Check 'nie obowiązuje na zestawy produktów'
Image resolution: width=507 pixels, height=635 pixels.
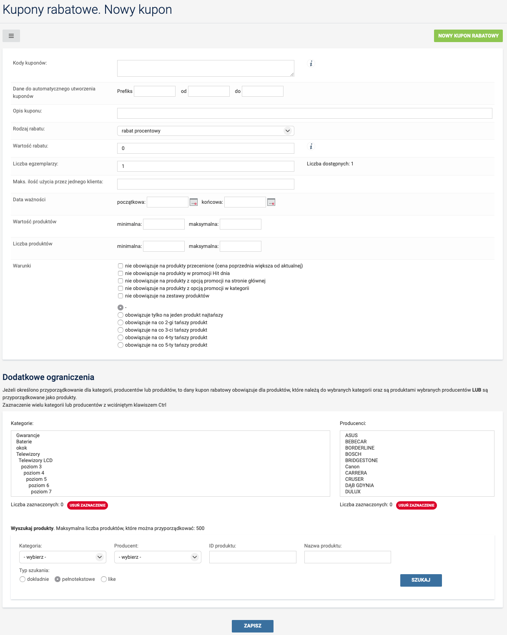[120, 296]
